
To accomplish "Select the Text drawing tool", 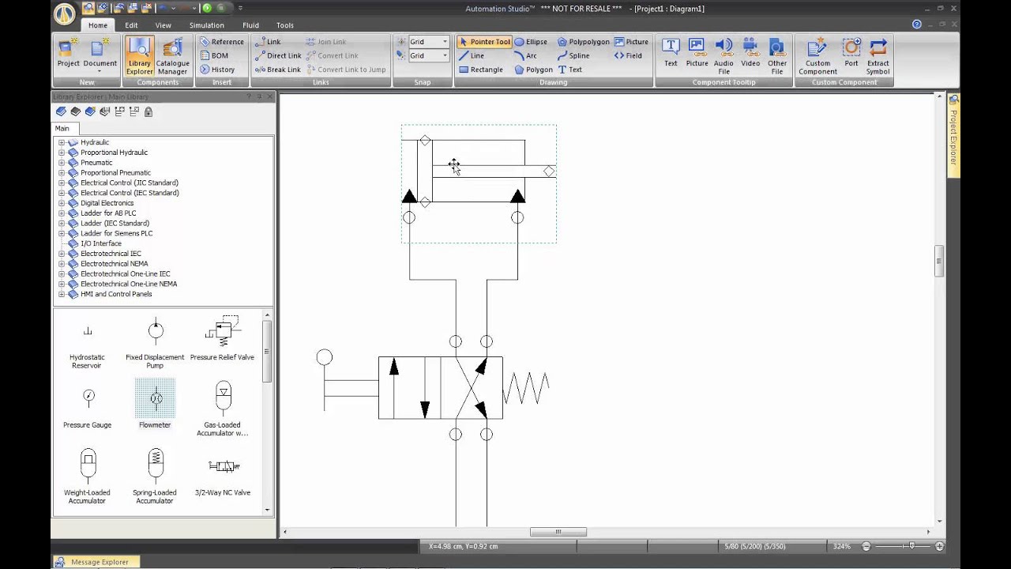I will [x=570, y=70].
